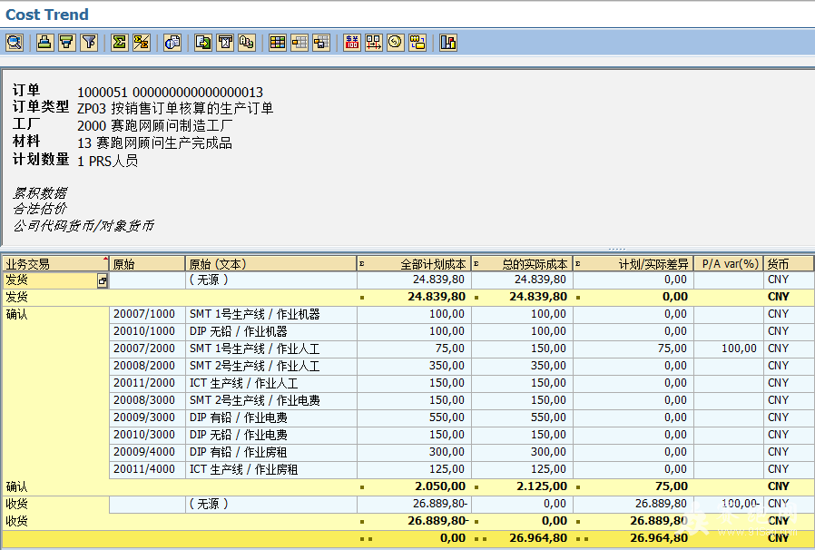Screen dimensions: 815x550
Task: Click the Change layout icon
Action: [299, 42]
